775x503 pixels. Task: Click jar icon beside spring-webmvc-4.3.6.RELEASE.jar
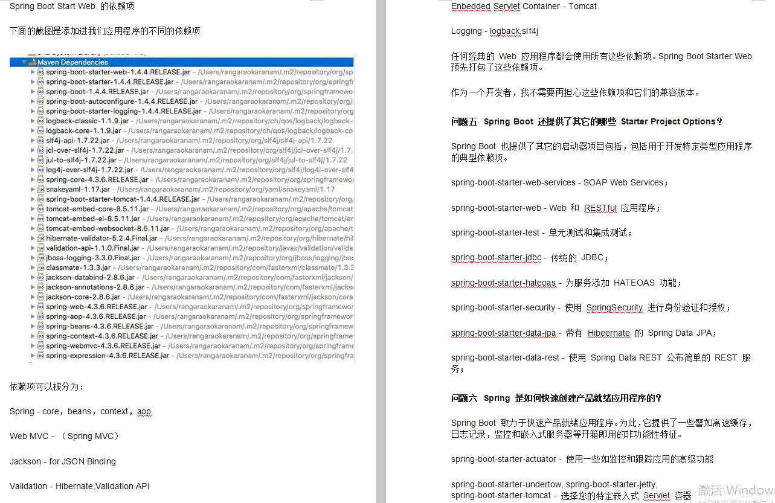coord(41,345)
